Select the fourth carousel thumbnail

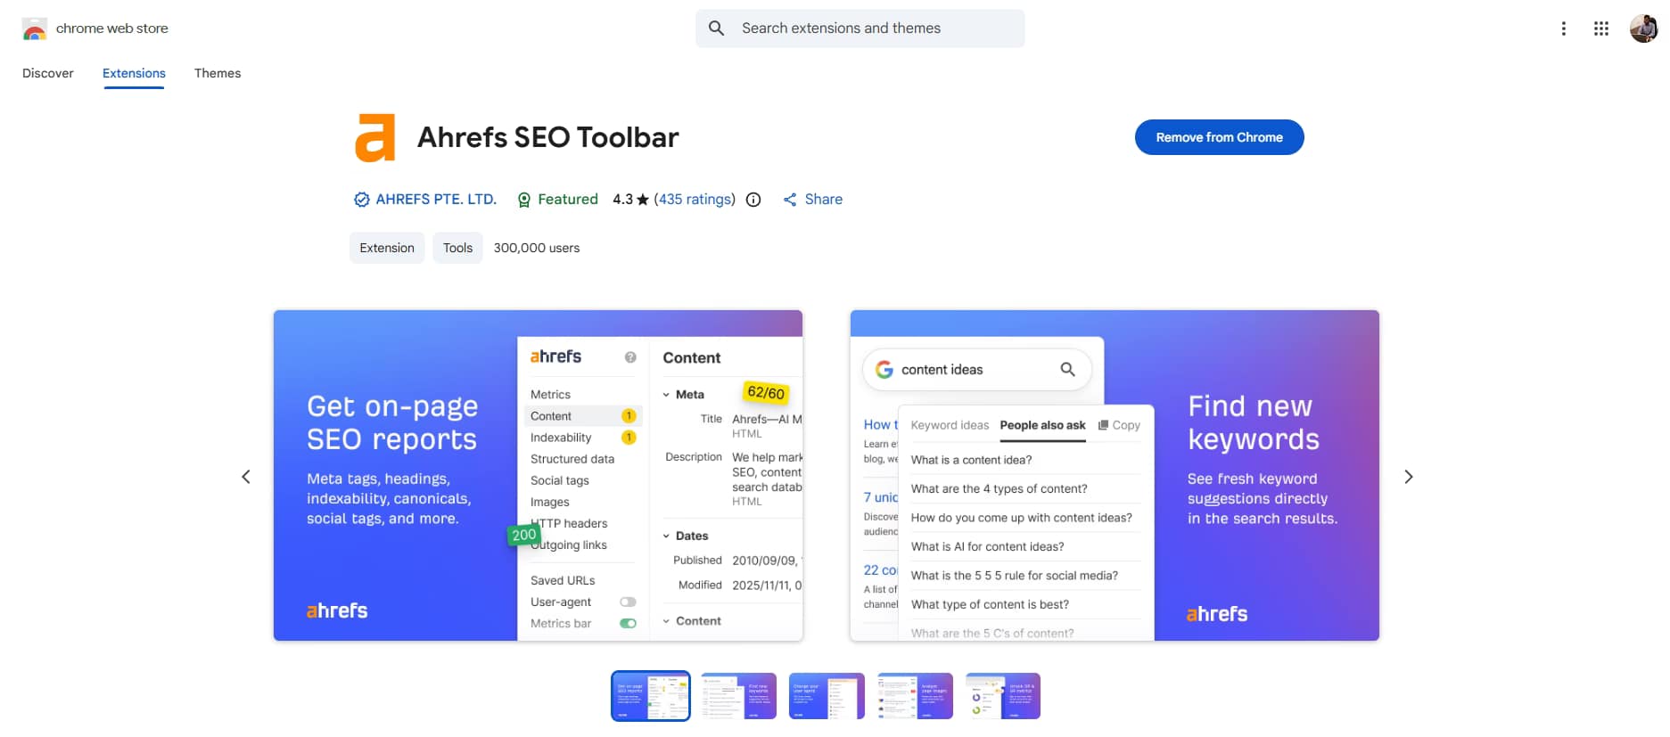[x=915, y=696]
